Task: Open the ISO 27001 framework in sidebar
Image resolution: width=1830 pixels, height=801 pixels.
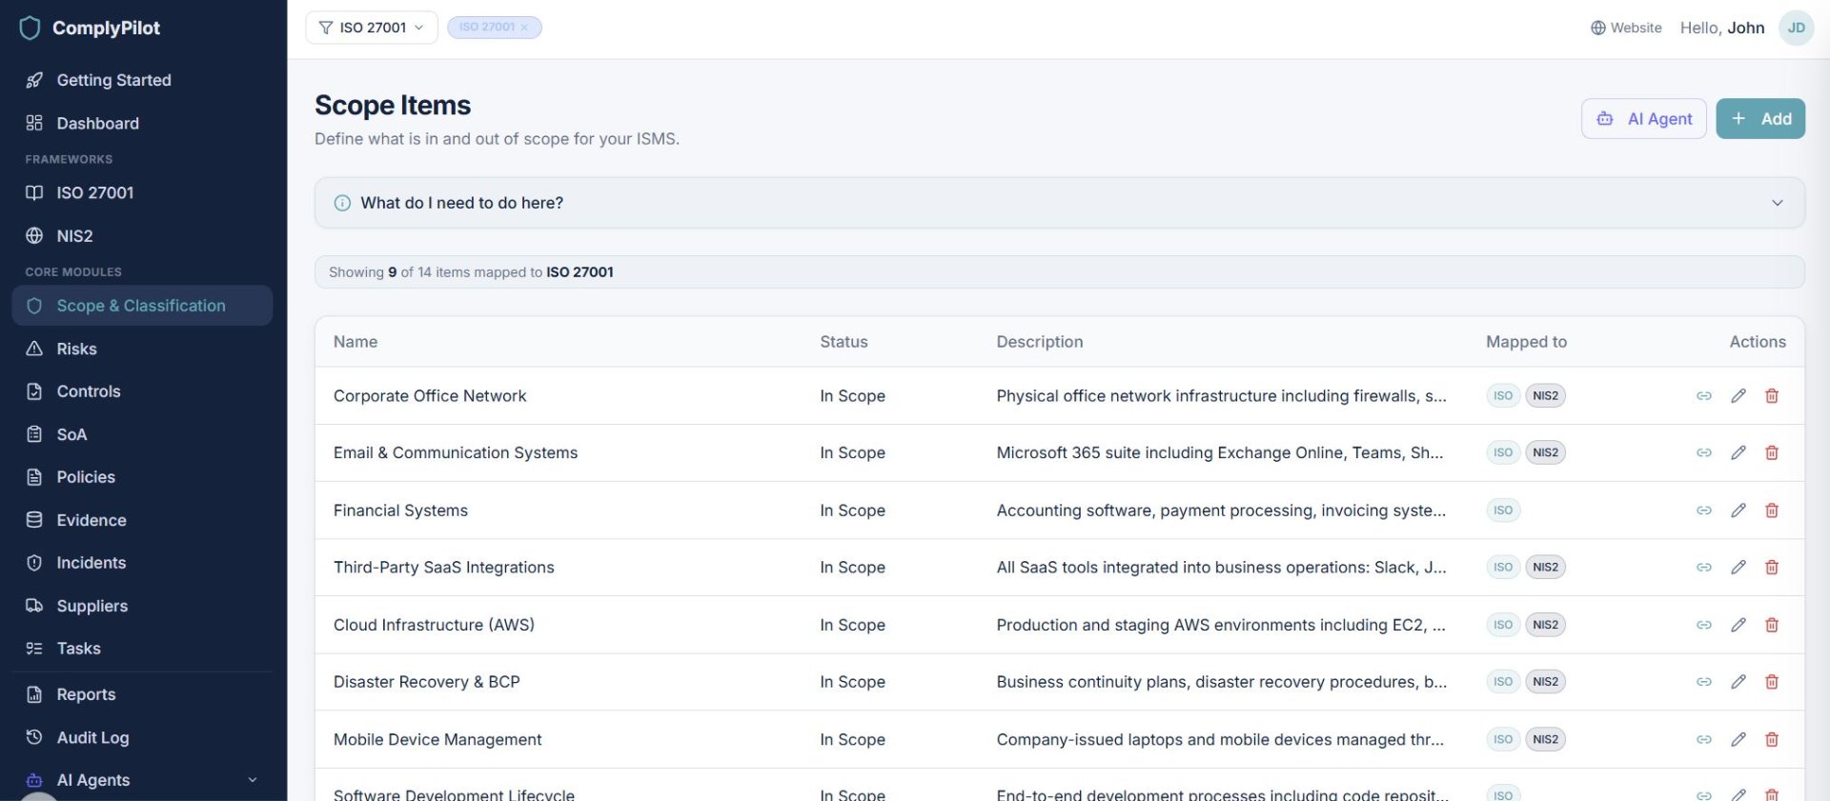Action: click(x=143, y=192)
